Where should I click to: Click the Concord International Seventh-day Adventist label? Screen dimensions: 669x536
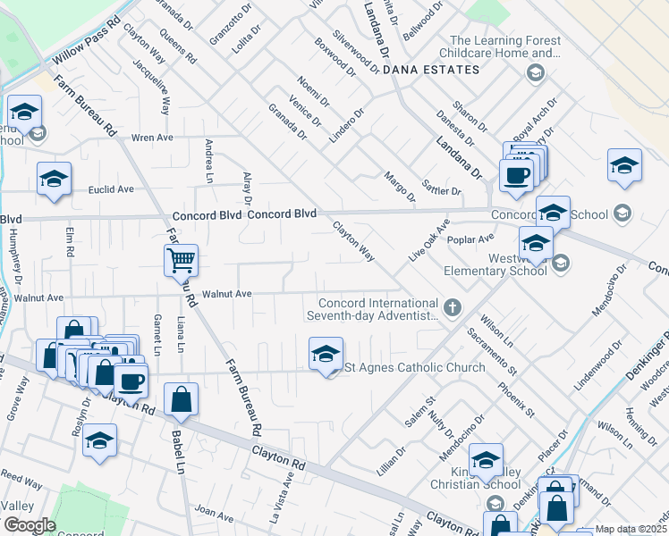372,309
